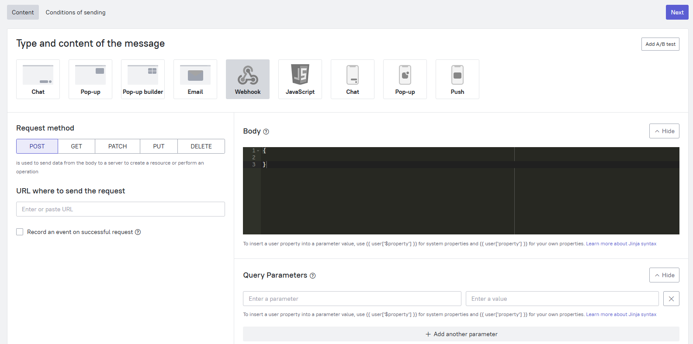Choose the mobile Pop-up message type beside Push
Image resolution: width=693 pixels, height=344 pixels.
tap(405, 79)
